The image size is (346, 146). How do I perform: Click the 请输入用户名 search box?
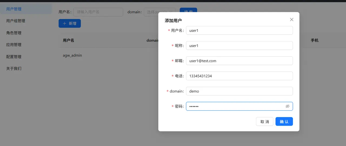click(x=98, y=12)
